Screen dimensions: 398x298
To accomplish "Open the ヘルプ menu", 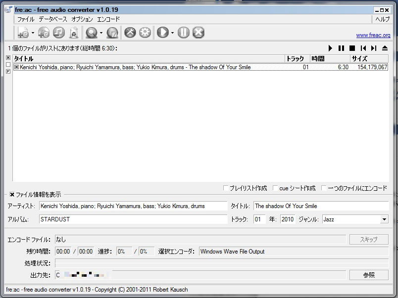I will tap(383, 19).
